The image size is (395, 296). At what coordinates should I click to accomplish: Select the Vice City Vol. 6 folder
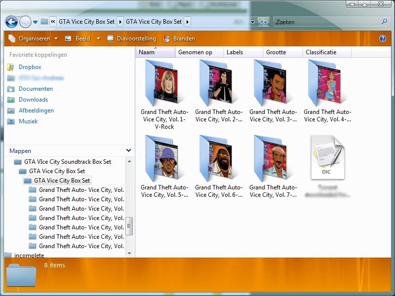tap(219, 167)
